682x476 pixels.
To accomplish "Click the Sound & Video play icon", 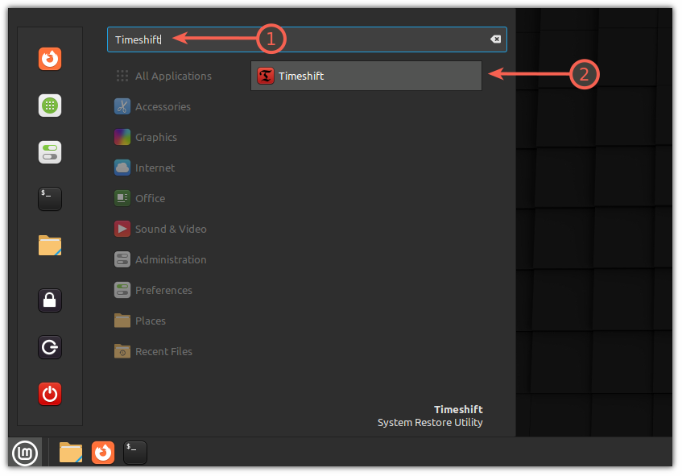I will click(x=122, y=229).
